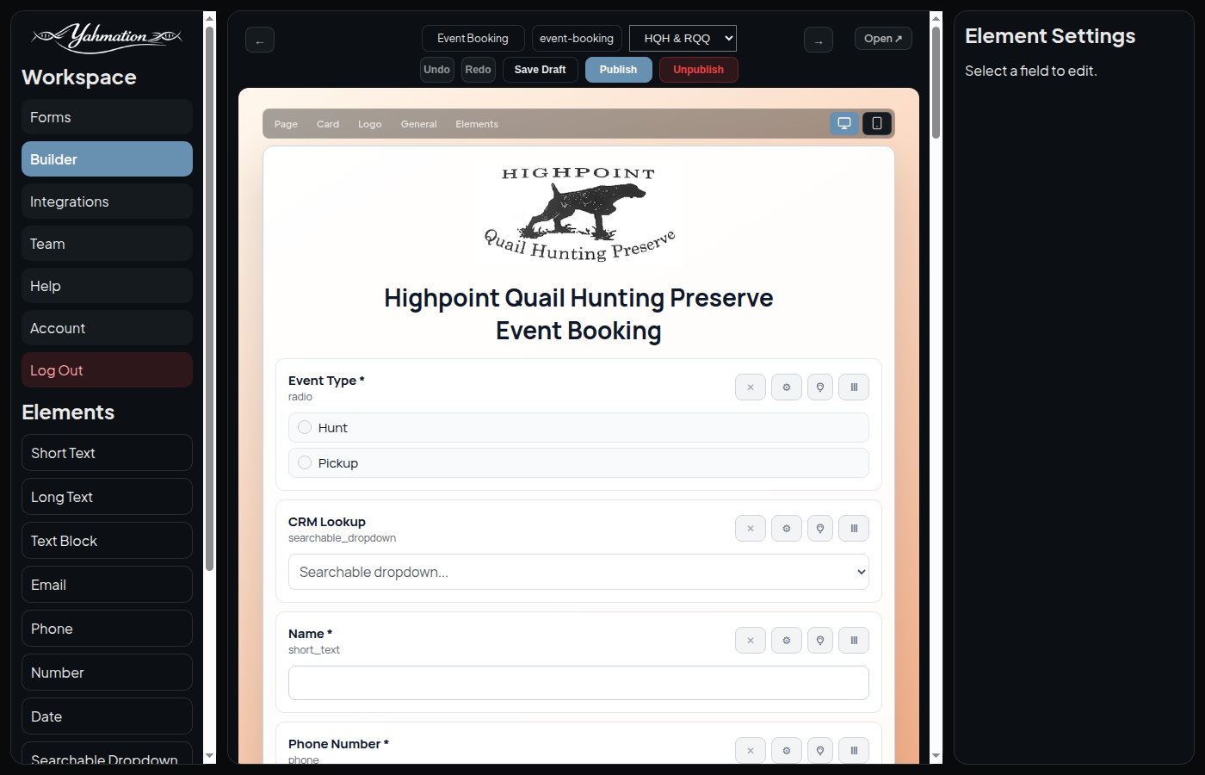Go to Account in the sidebar
This screenshot has width=1205, height=775.
pos(107,328)
